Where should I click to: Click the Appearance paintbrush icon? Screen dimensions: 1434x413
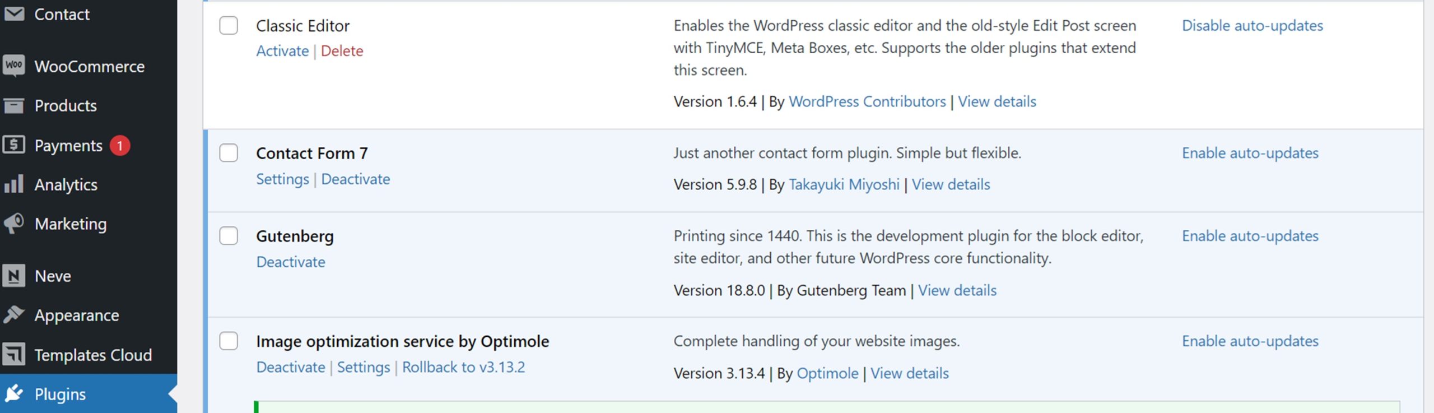14,314
